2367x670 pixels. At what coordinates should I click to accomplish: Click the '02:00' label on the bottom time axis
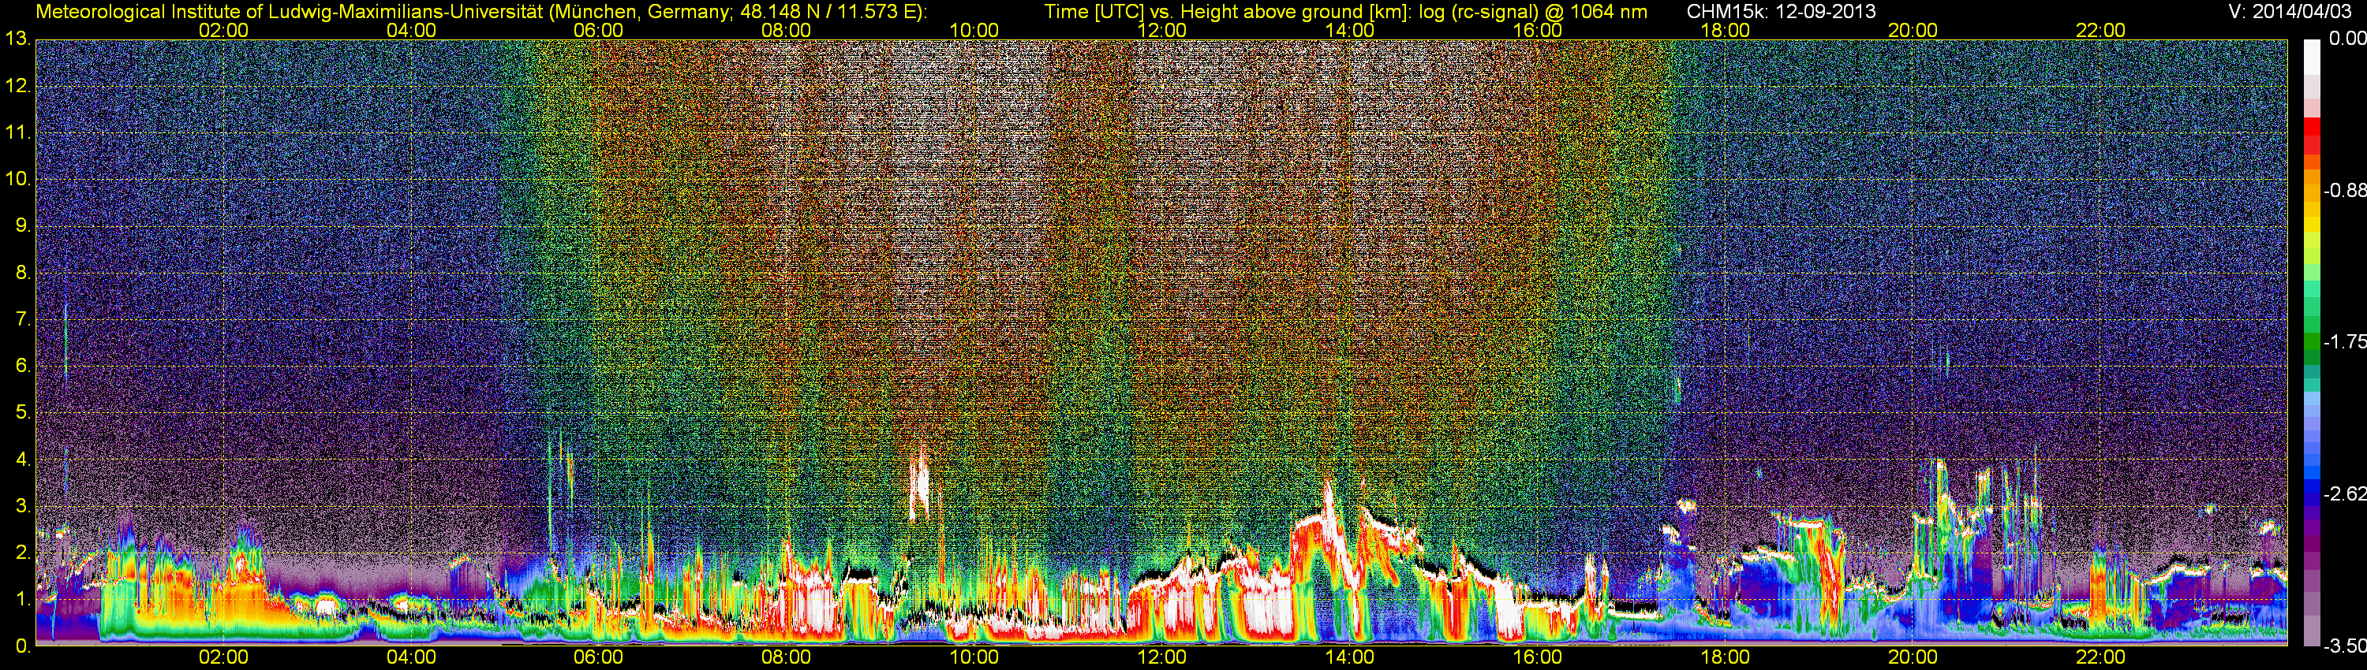coord(223,657)
